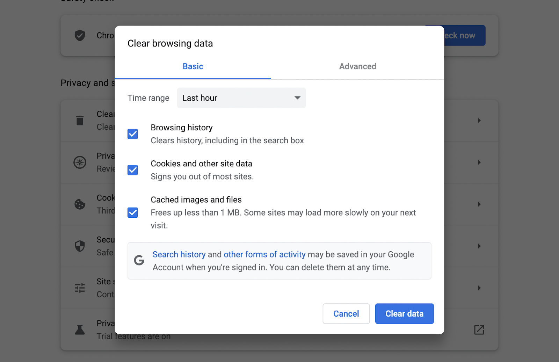Select the flask icon for Privacy sandbox
Image resolution: width=559 pixels, height=362 pixels.
(x=80, y=329)
